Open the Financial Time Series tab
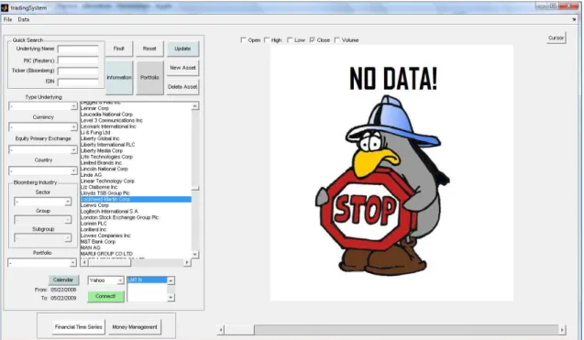 (x=78, y=327)
